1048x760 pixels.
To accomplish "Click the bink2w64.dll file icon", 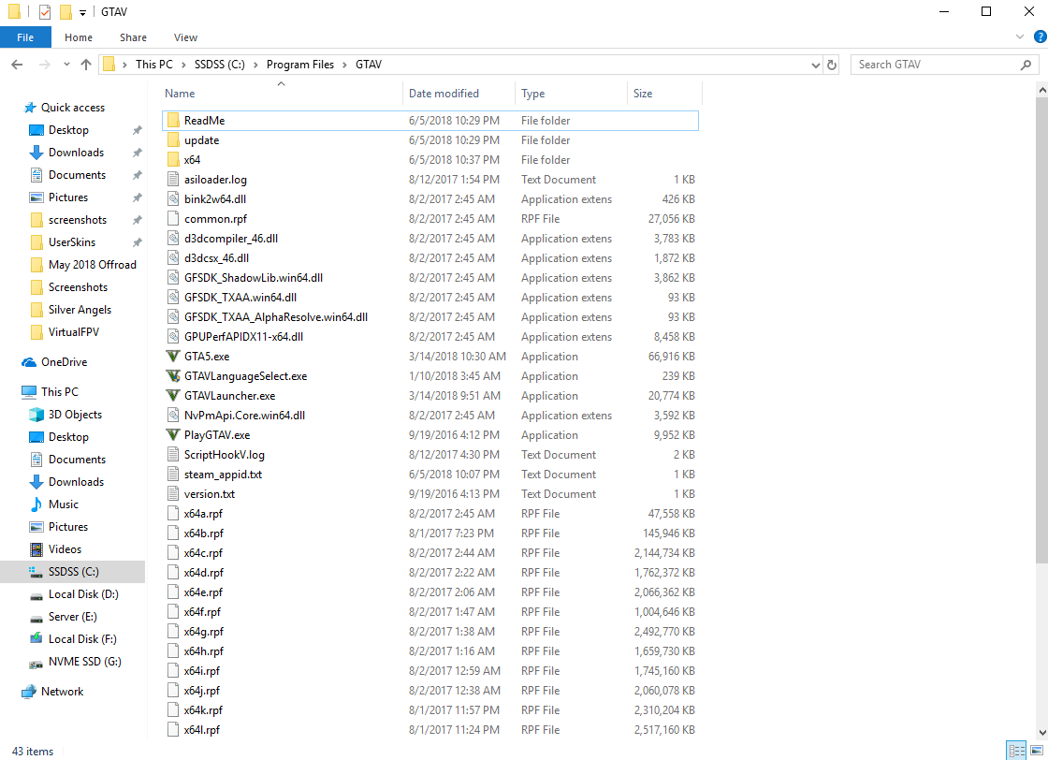I will point(173,199).
